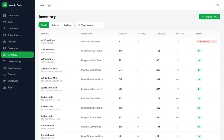Navigate to Coupons page

pos(17,75)
